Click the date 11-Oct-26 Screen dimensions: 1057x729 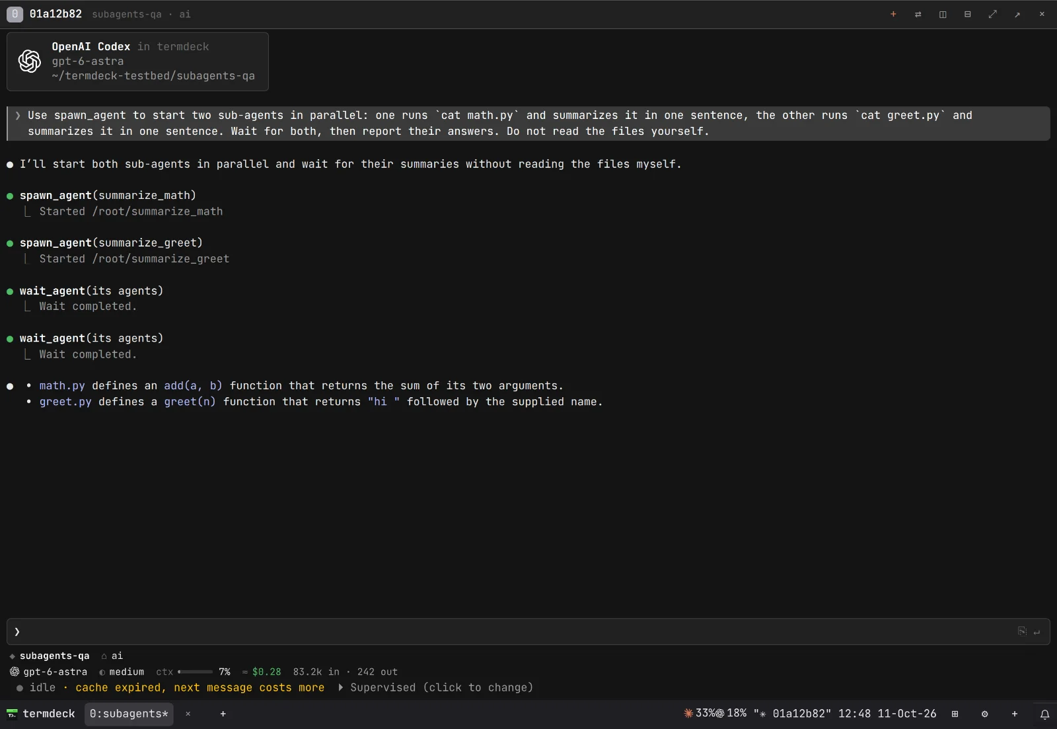pos(906,714)
